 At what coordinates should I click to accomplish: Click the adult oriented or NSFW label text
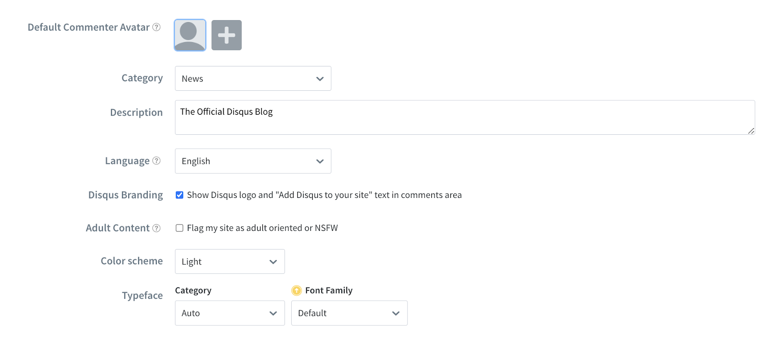[x=262, y=228]
